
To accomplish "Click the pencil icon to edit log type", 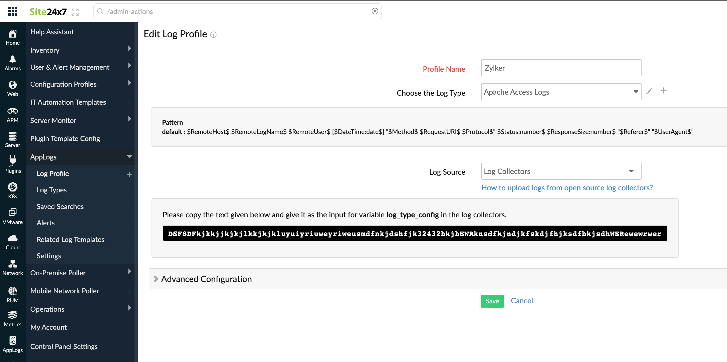I will 649,91.
